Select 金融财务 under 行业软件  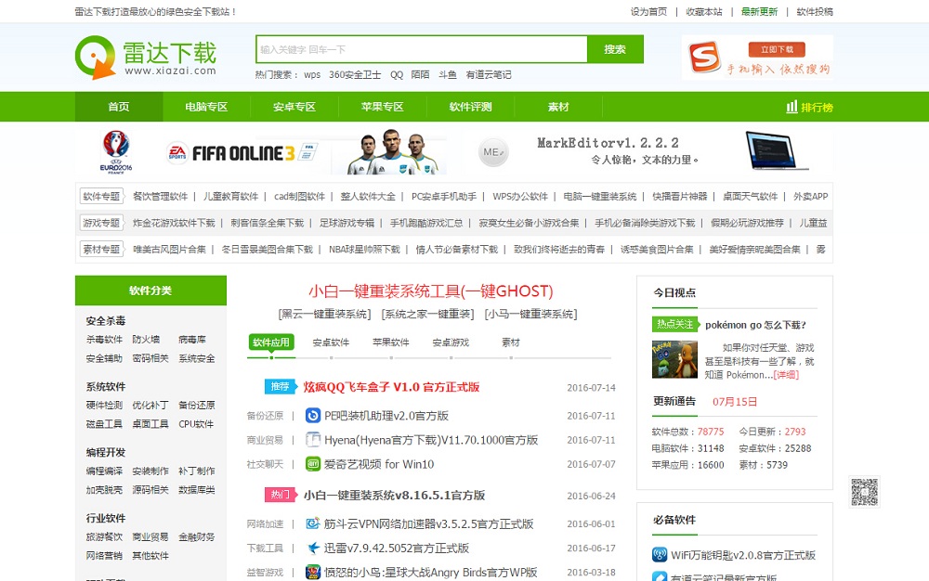point(197,536)
